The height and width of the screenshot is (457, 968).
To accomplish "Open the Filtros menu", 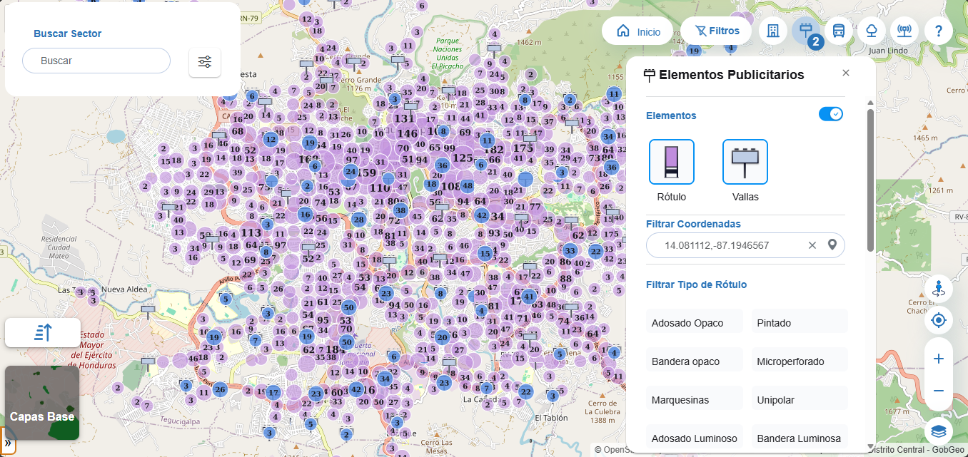I will [x=716, y=31].
